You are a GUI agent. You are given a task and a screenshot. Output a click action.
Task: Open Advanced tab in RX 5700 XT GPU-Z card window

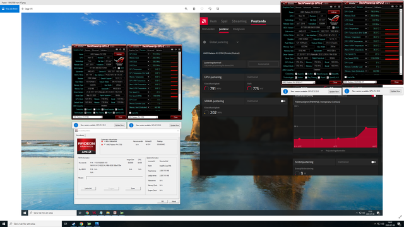click(307, 8)
